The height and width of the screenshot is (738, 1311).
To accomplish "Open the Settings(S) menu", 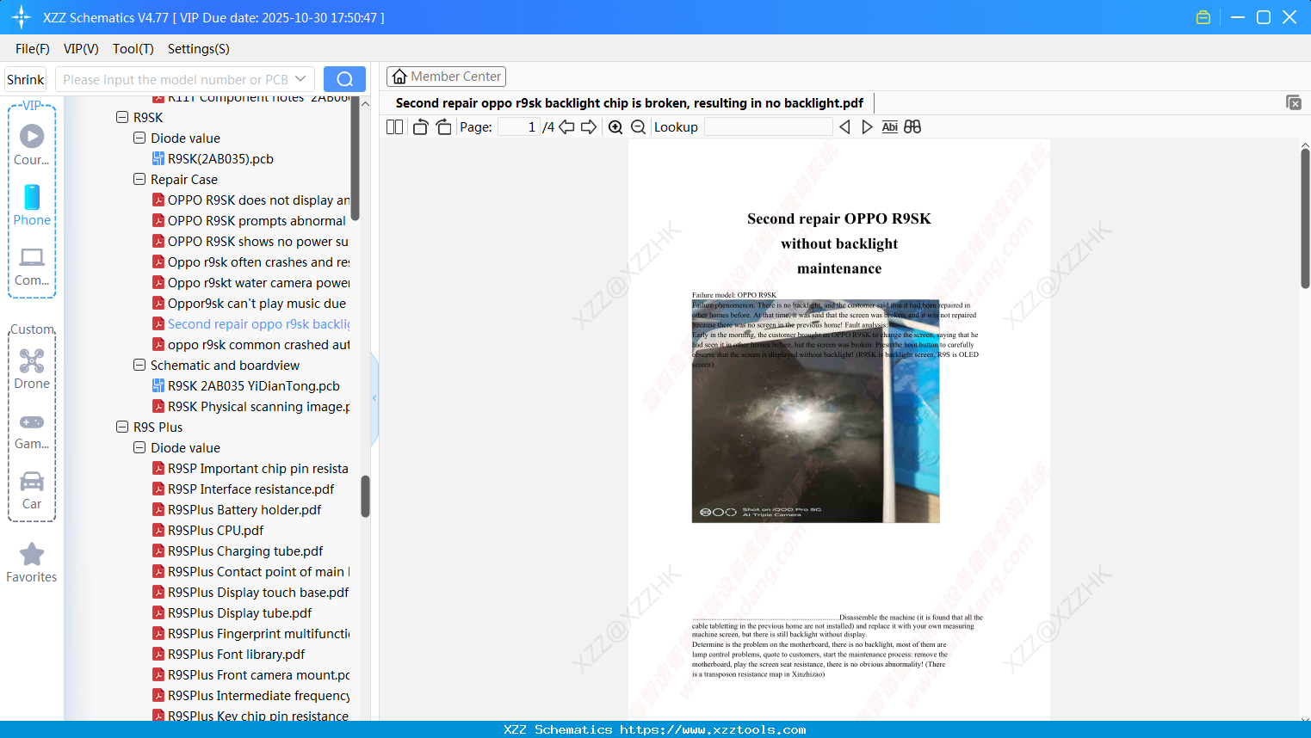I will click(199, 49).
